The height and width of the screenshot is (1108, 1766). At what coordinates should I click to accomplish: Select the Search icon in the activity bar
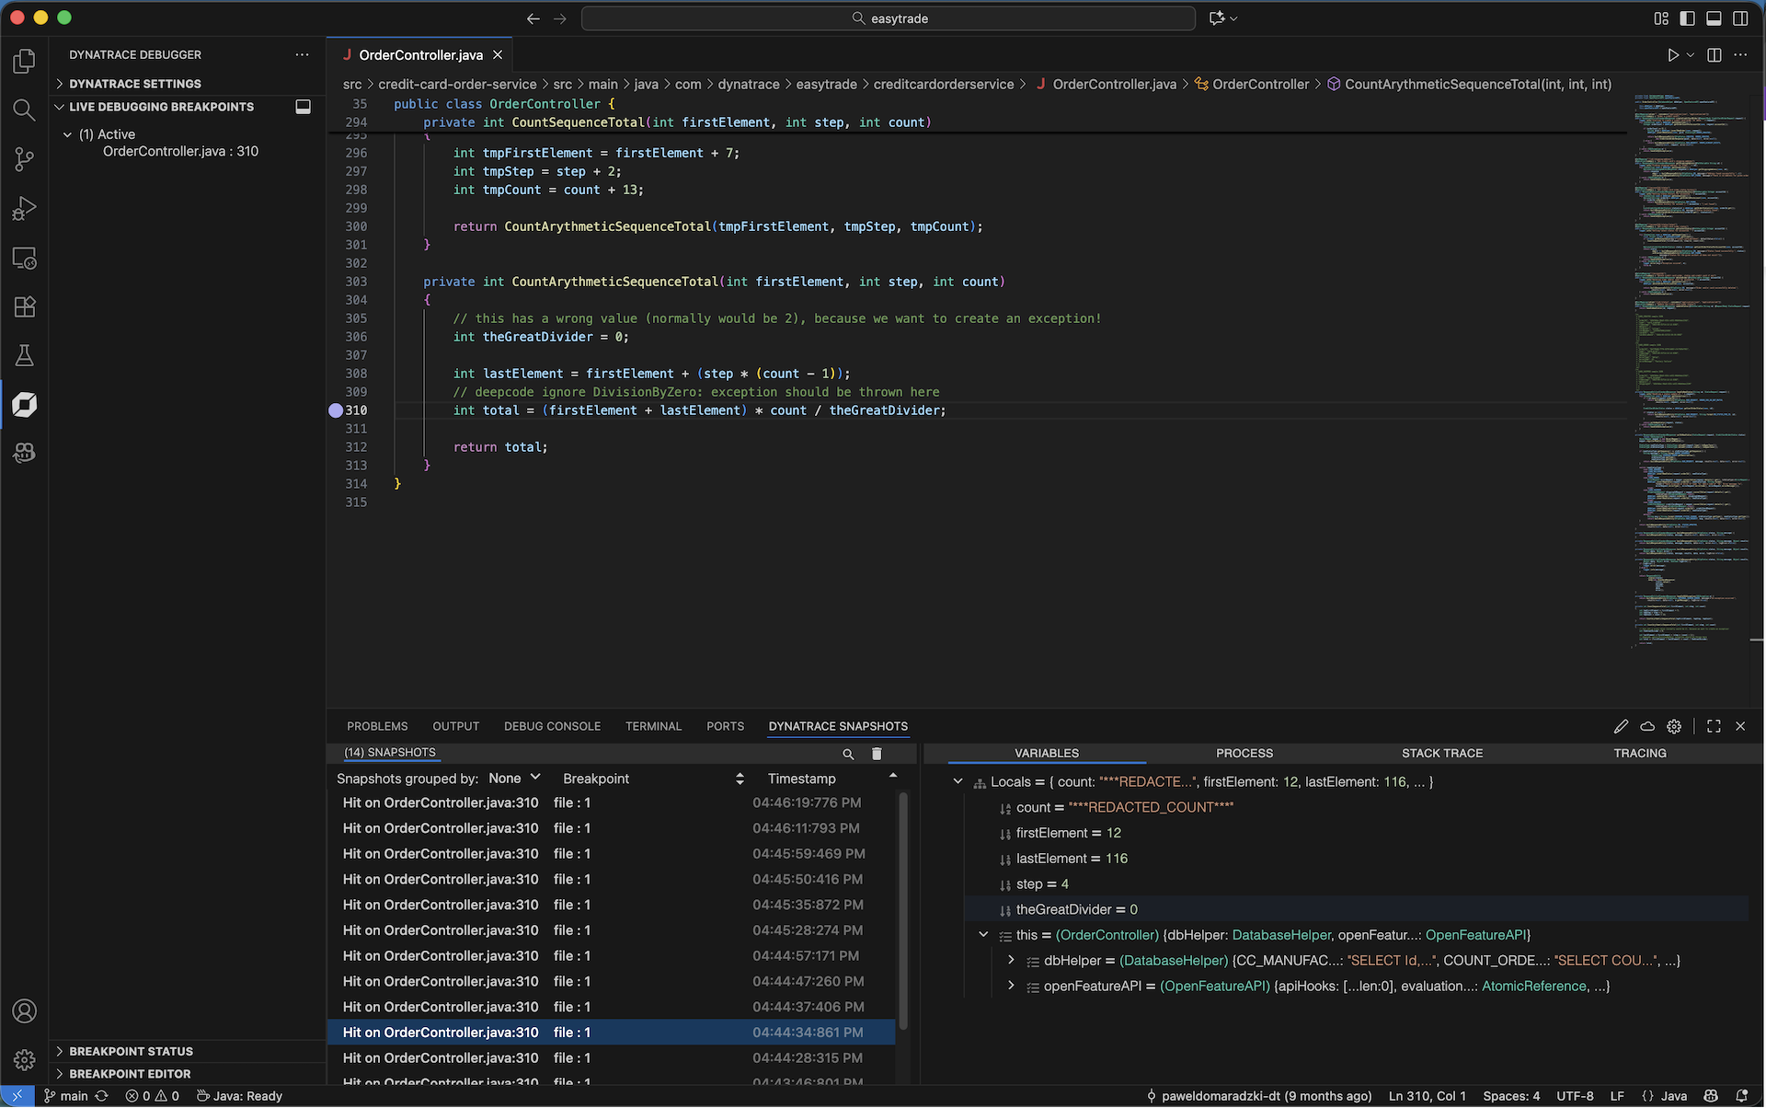click(x=24, y=110)
